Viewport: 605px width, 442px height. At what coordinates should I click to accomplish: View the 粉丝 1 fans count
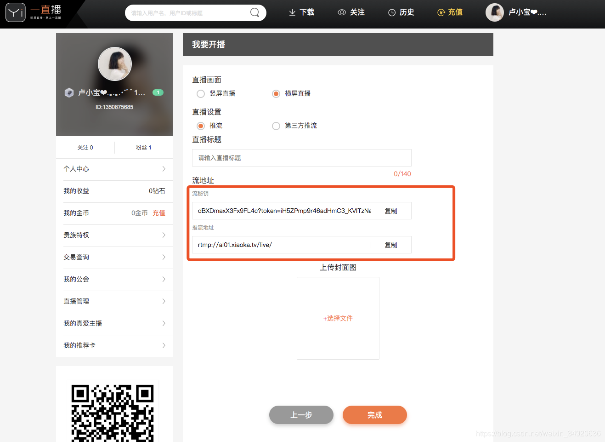(144, 148)
